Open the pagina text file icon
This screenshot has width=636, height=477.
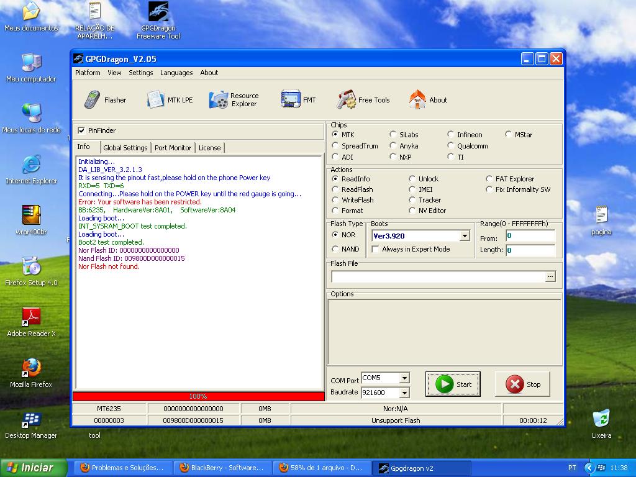coord(601,220)
